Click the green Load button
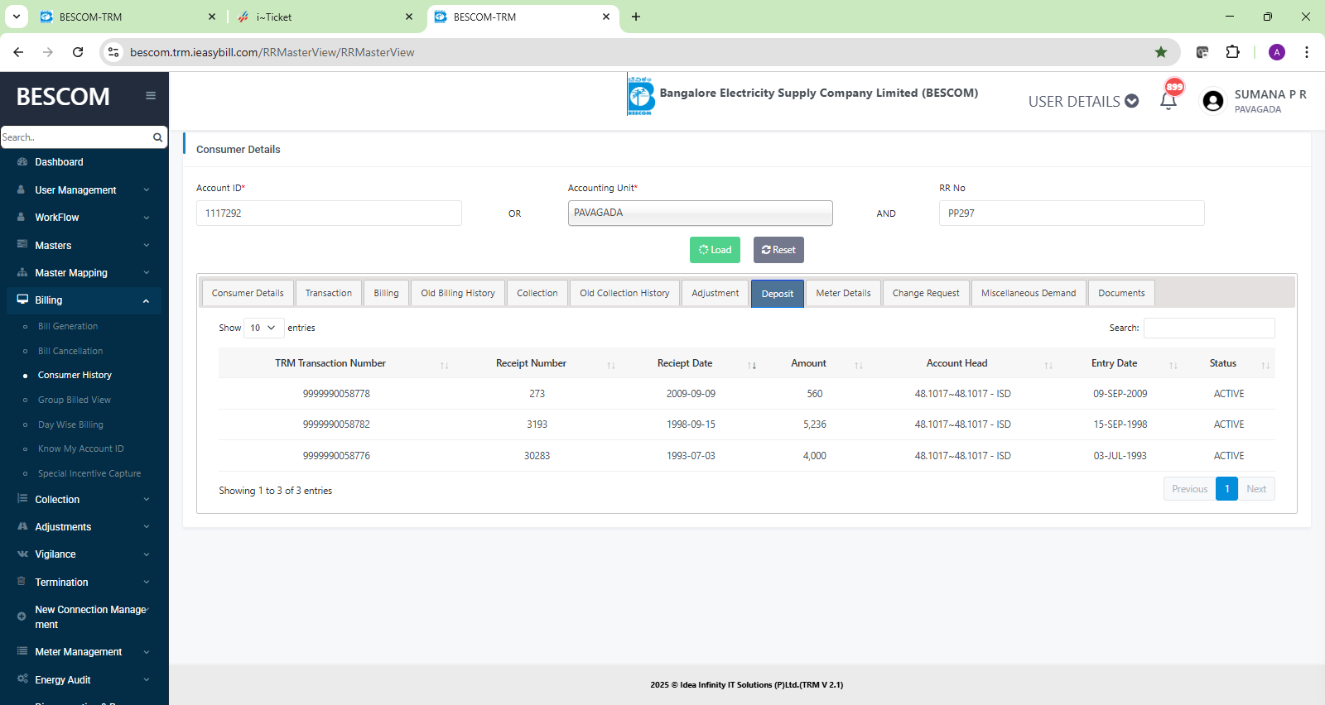The height and width of the screenshot is (705, 1325). coord(715,250)
